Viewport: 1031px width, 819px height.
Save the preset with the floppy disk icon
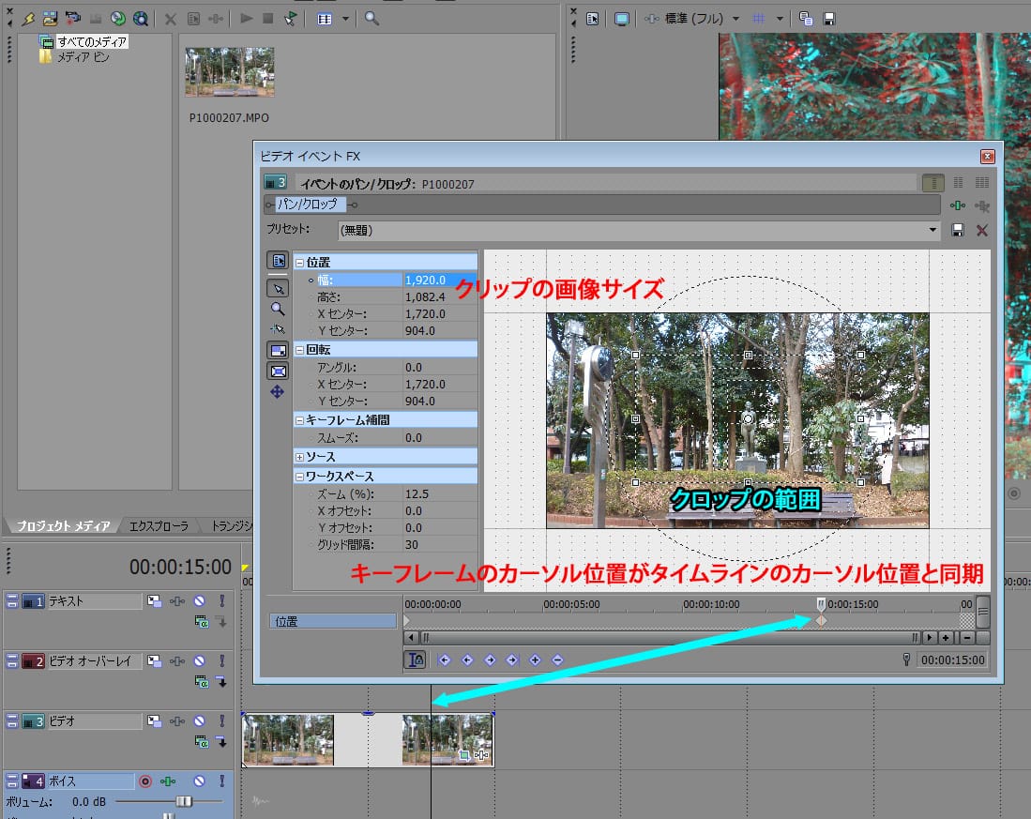click(x=958, y=230)
